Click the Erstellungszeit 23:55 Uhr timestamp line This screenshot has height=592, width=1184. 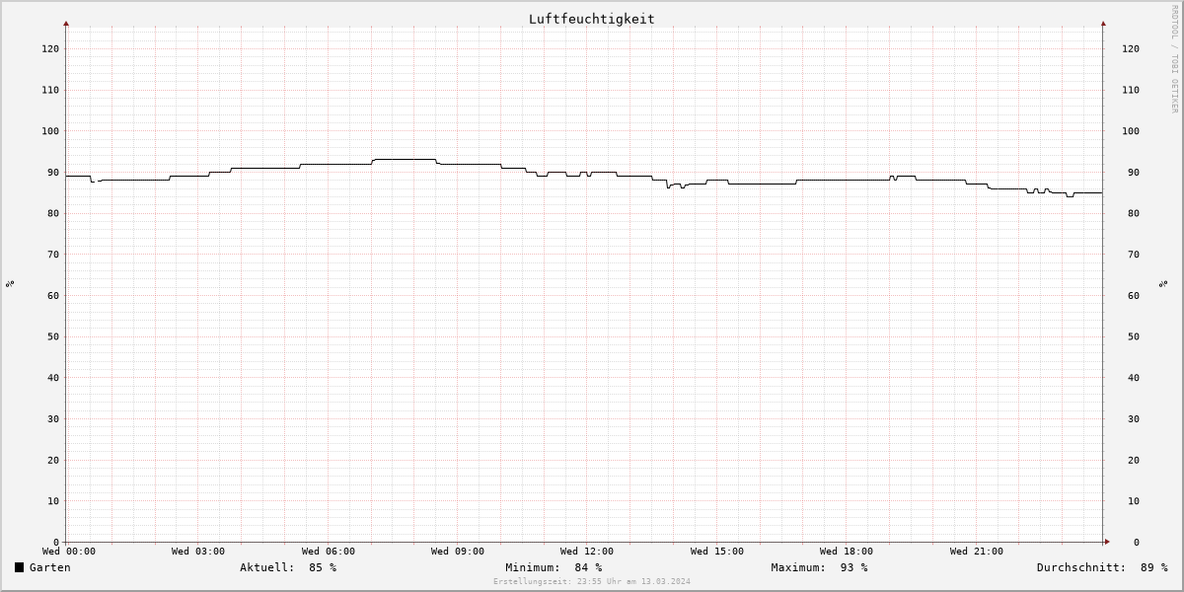click(x=592, y=581)
